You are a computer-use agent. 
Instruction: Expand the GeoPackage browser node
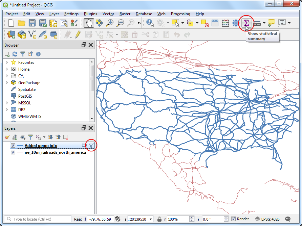pos(7,83)
